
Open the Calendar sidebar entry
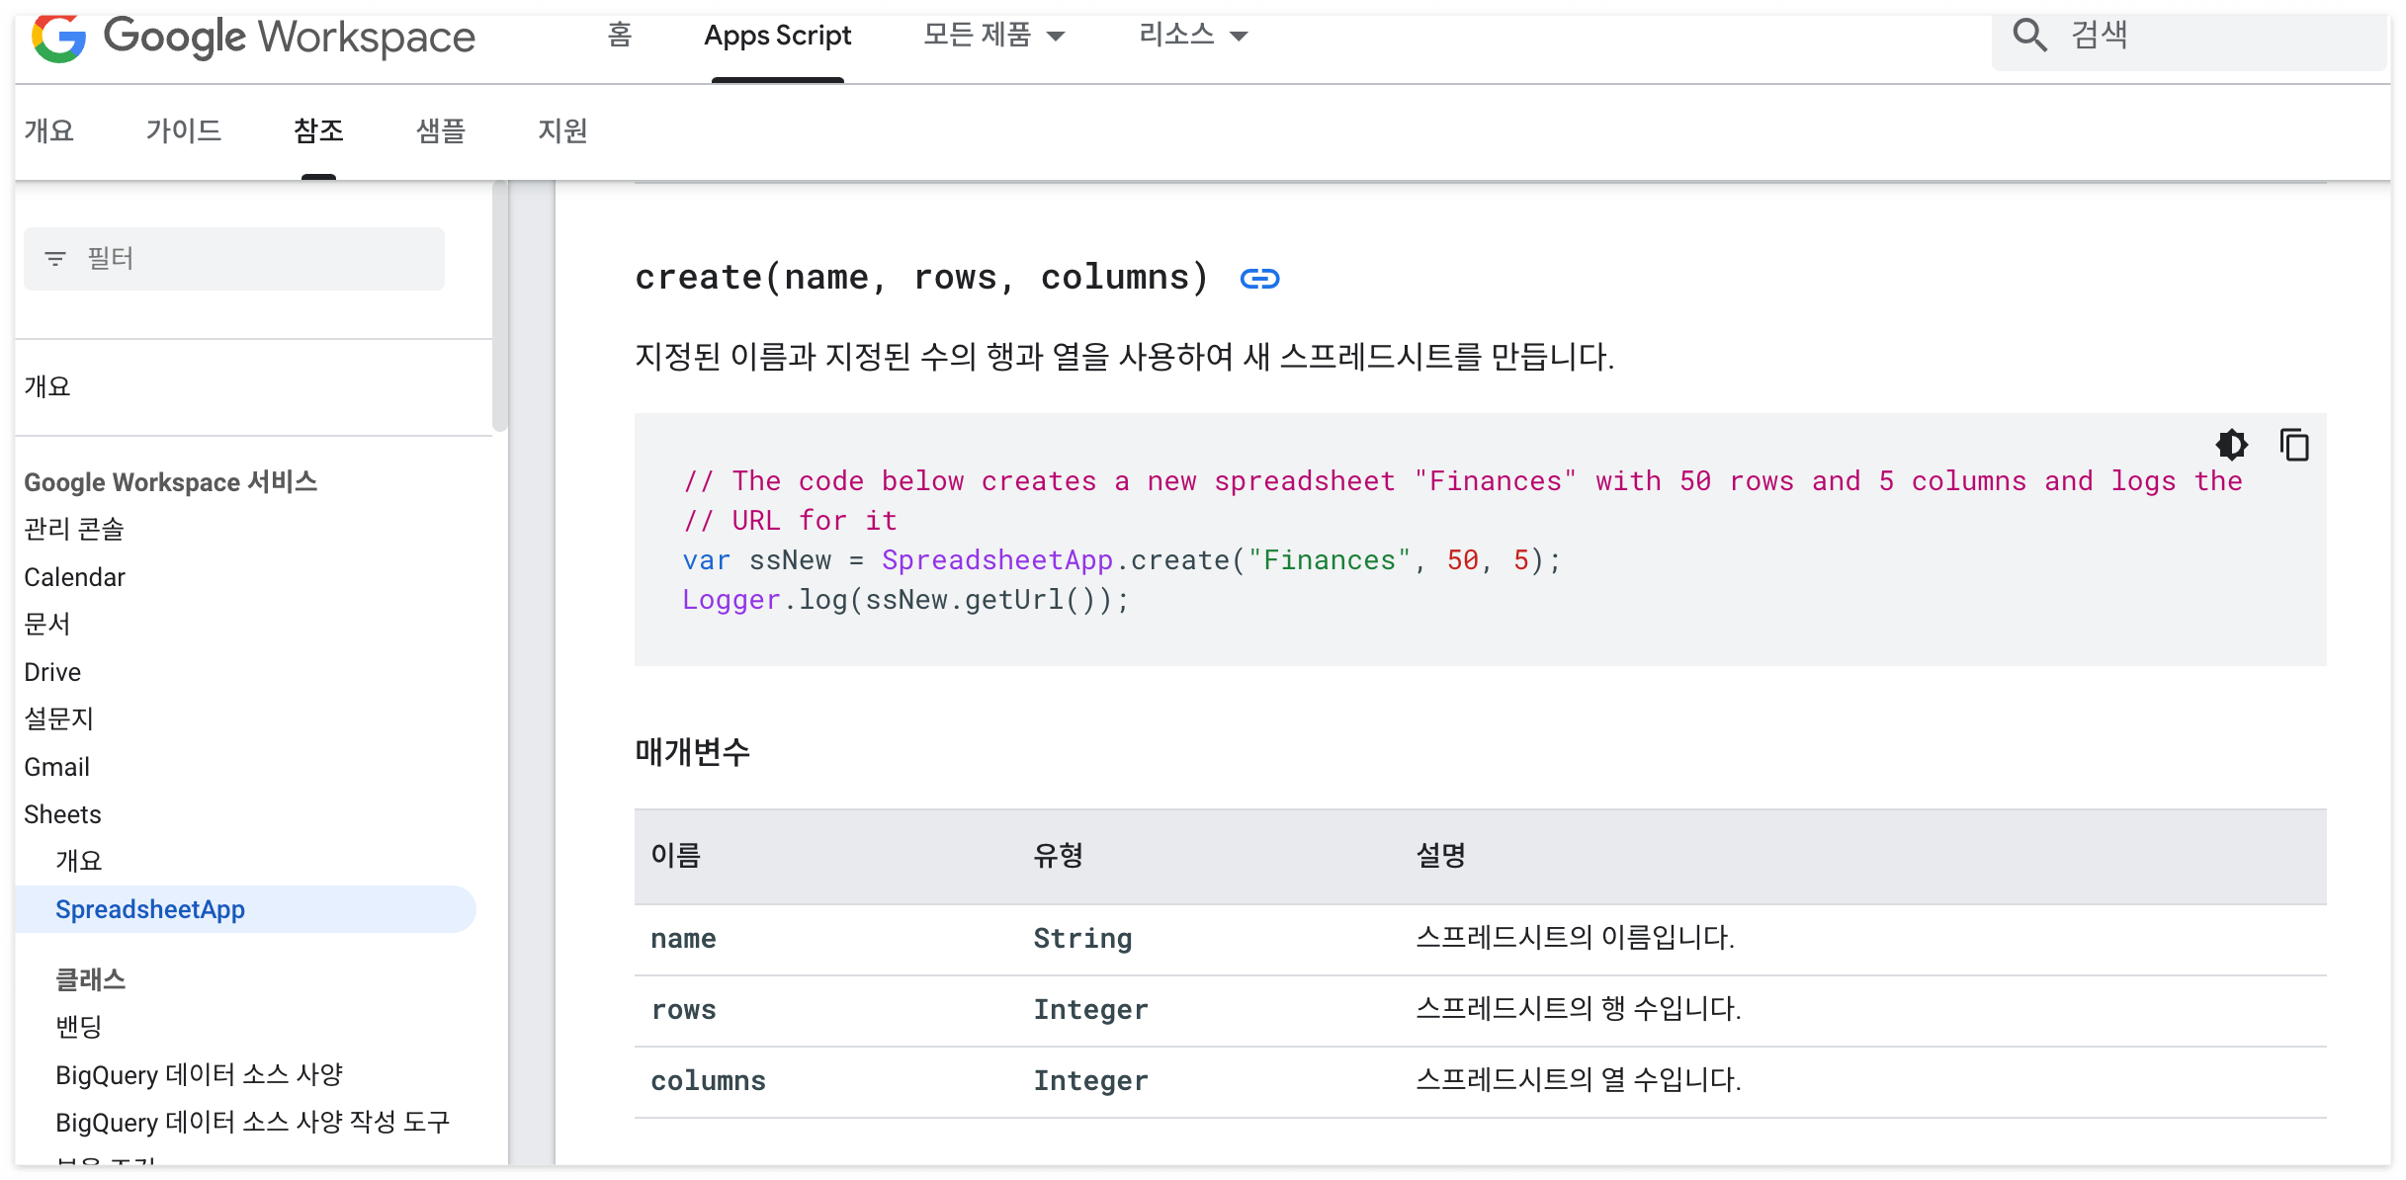[x=74, y=577]
